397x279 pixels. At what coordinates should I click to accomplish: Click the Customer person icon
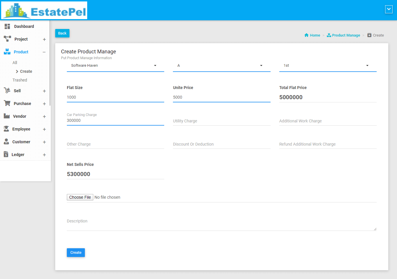click(x=6, y=142)
